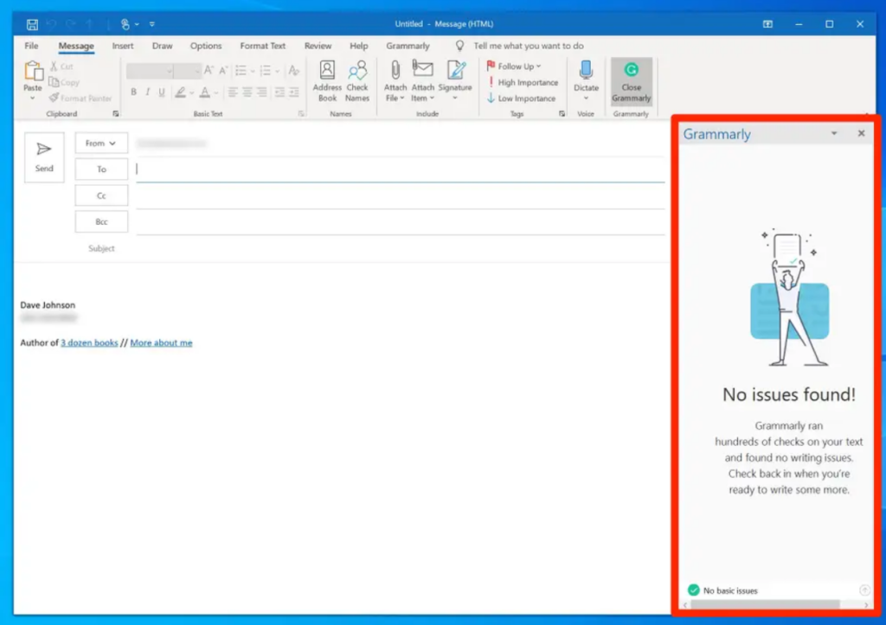Expand the bullet list style dropdown arrow
Image resolution: width=886 pixels, height=625 pixels.
[253, 71]
